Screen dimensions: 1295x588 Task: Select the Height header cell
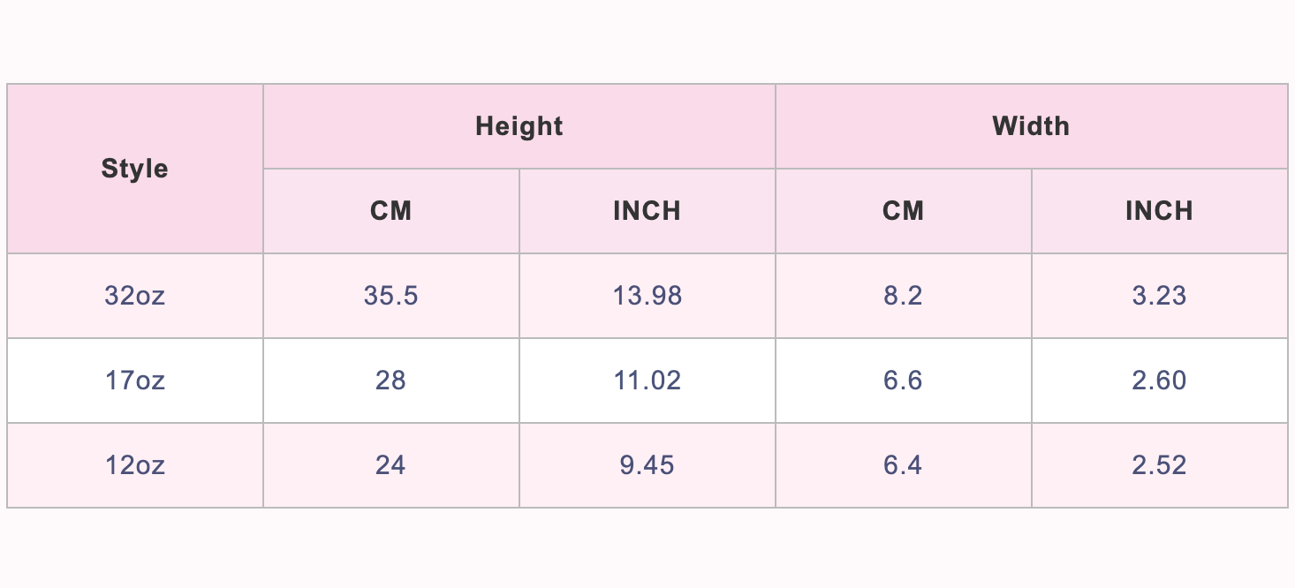(x=519, y=126)
